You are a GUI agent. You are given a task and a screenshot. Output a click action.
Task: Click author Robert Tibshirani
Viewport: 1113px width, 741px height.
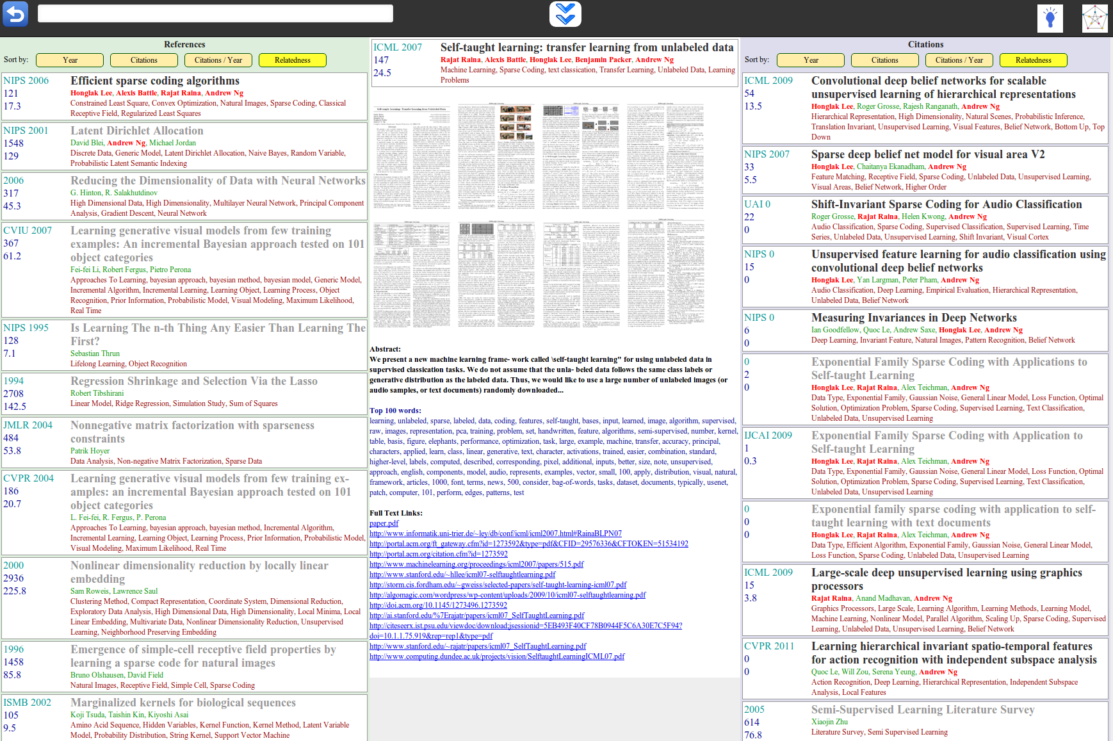97,393
